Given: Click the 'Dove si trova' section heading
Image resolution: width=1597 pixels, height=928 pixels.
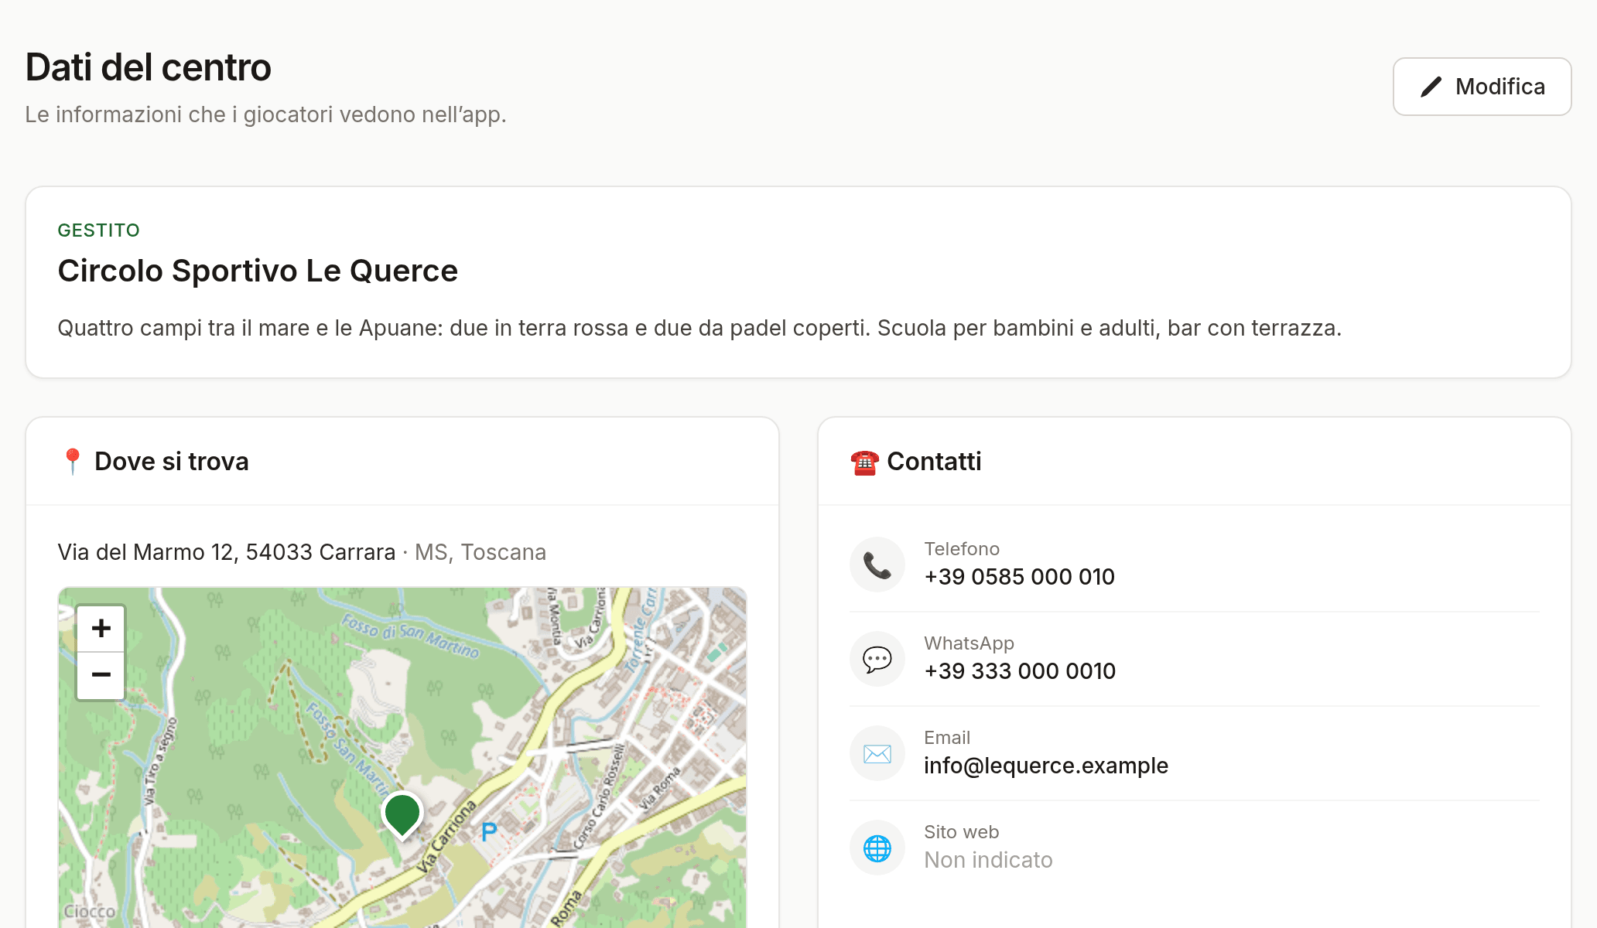Looking at the screenshot, I should coord(172,462).
